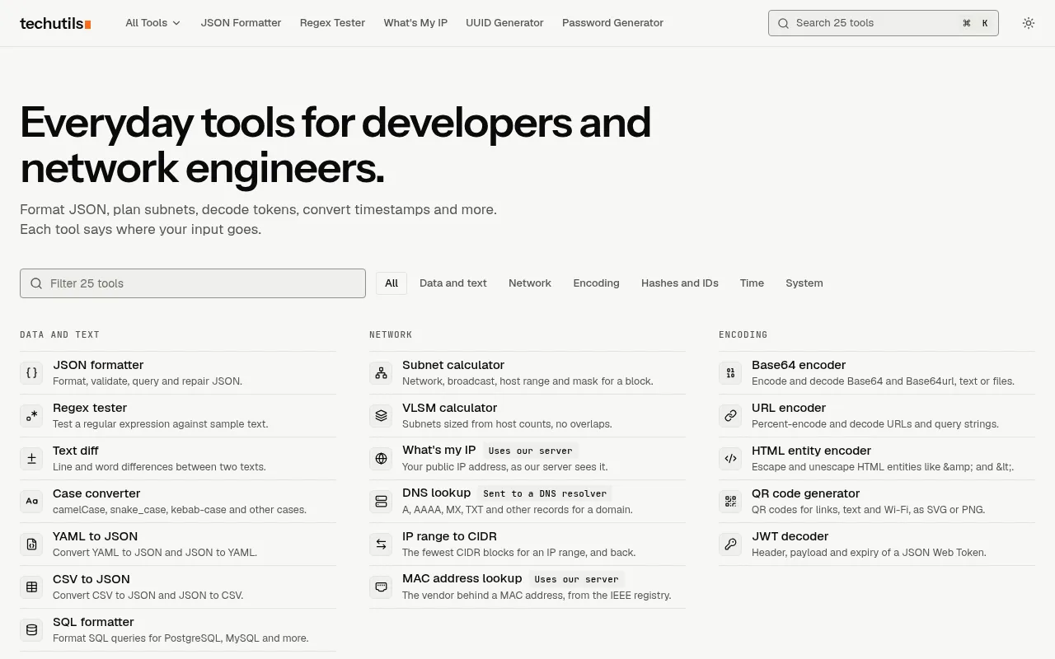Show only Encoding tools
The height and width of the screenshot is (659, 1055).
(x=597, y=283)
